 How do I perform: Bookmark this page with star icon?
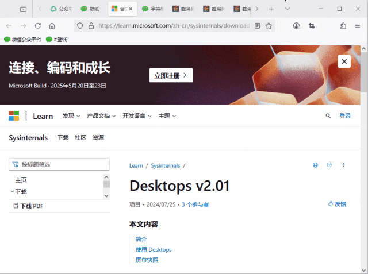point(269,26)
